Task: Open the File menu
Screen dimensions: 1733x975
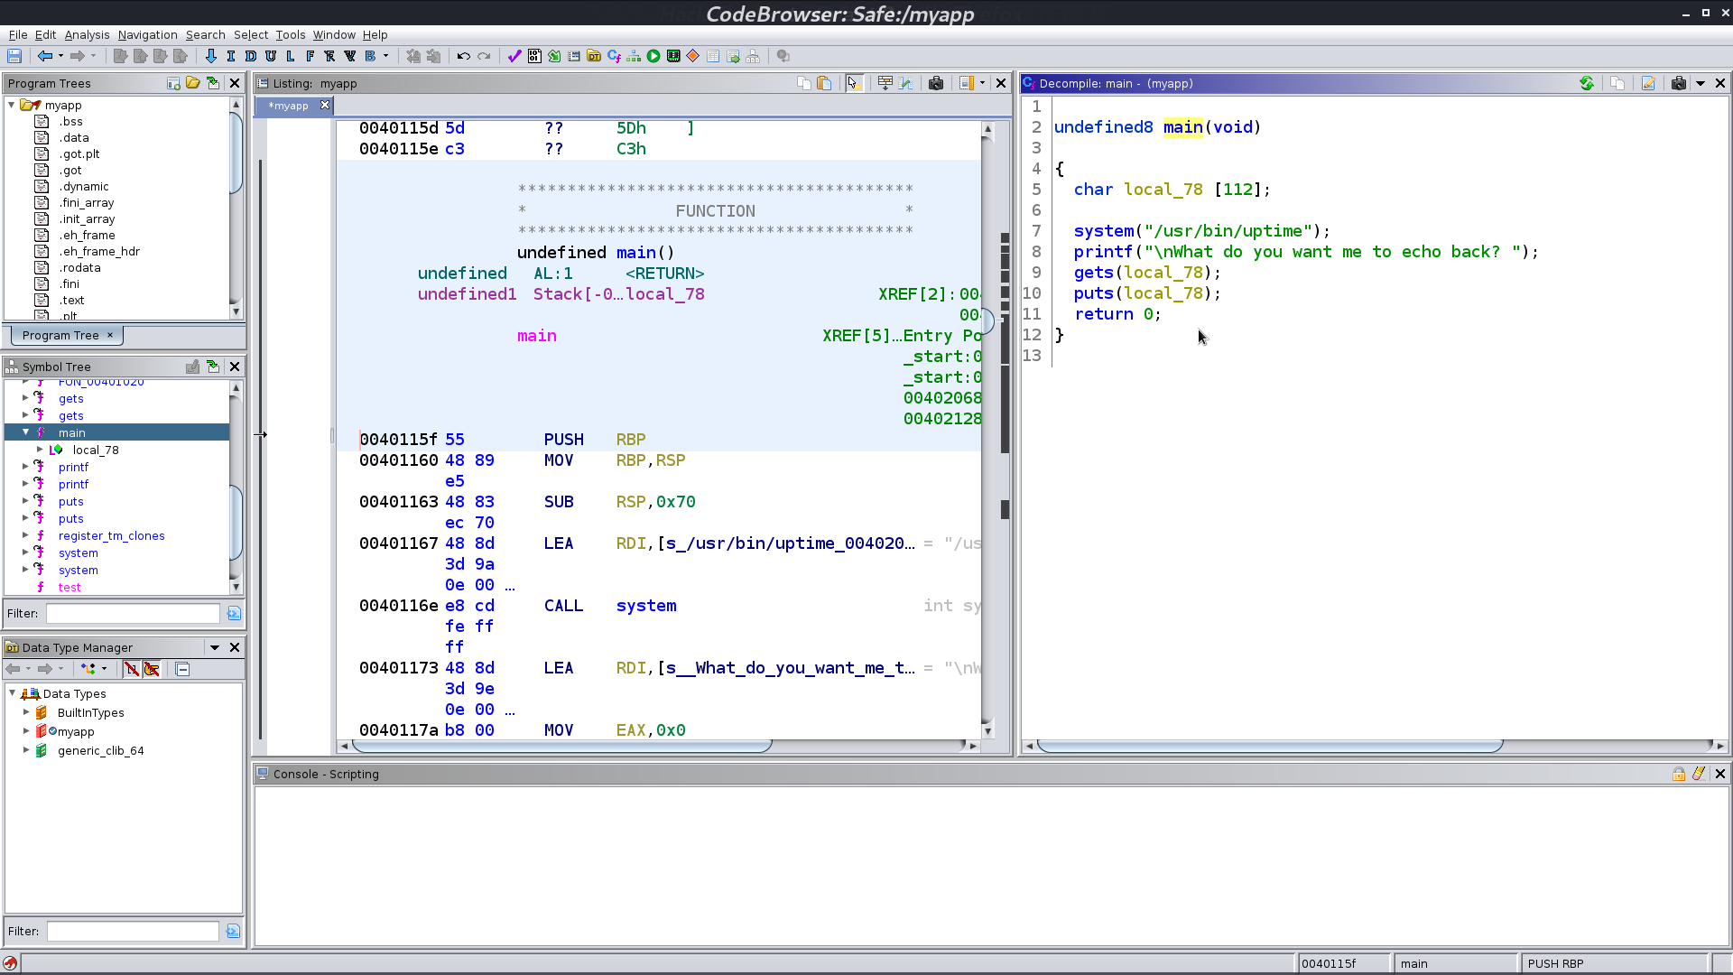Action: [18, 34]
